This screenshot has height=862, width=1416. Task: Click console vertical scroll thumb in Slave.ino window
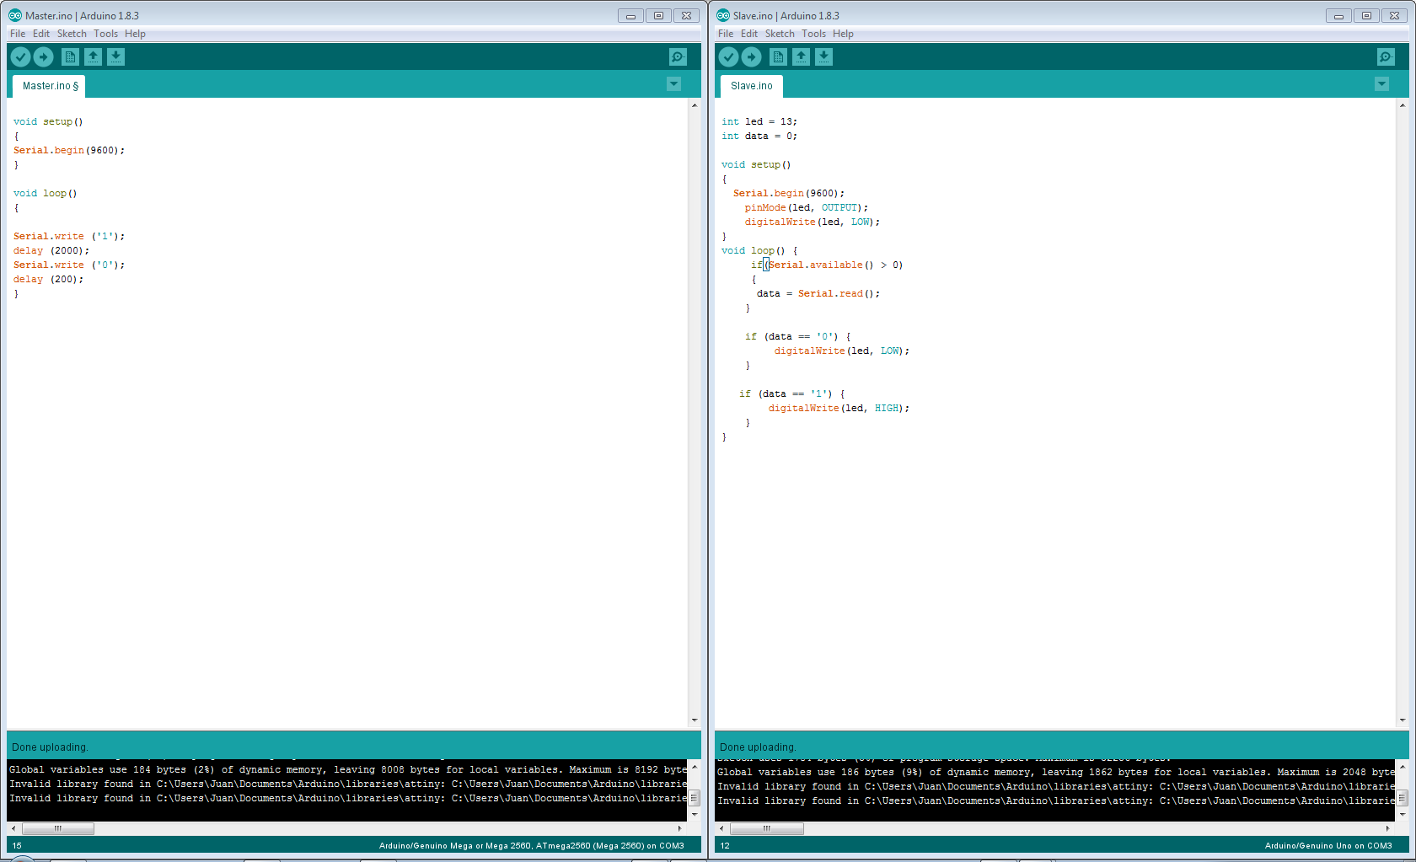1403,798
